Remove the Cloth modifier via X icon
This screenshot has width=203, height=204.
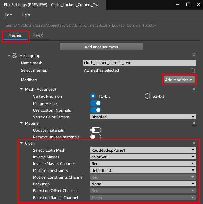pos(194,143)
